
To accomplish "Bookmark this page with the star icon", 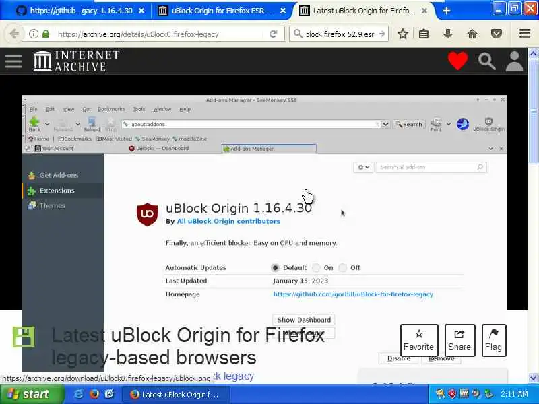I will (403, 34).
